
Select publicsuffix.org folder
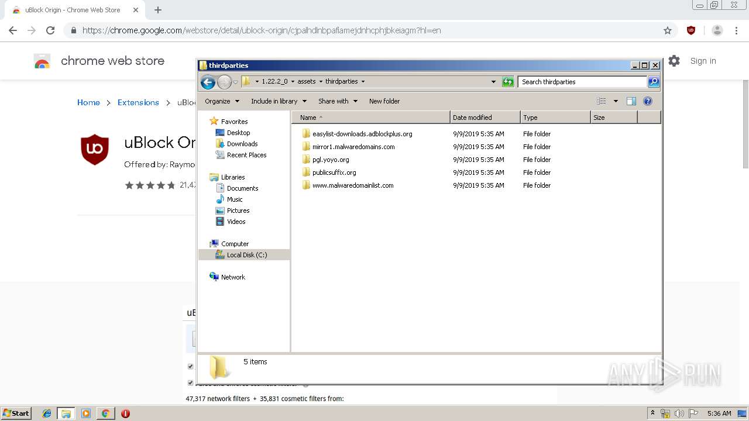334,172
